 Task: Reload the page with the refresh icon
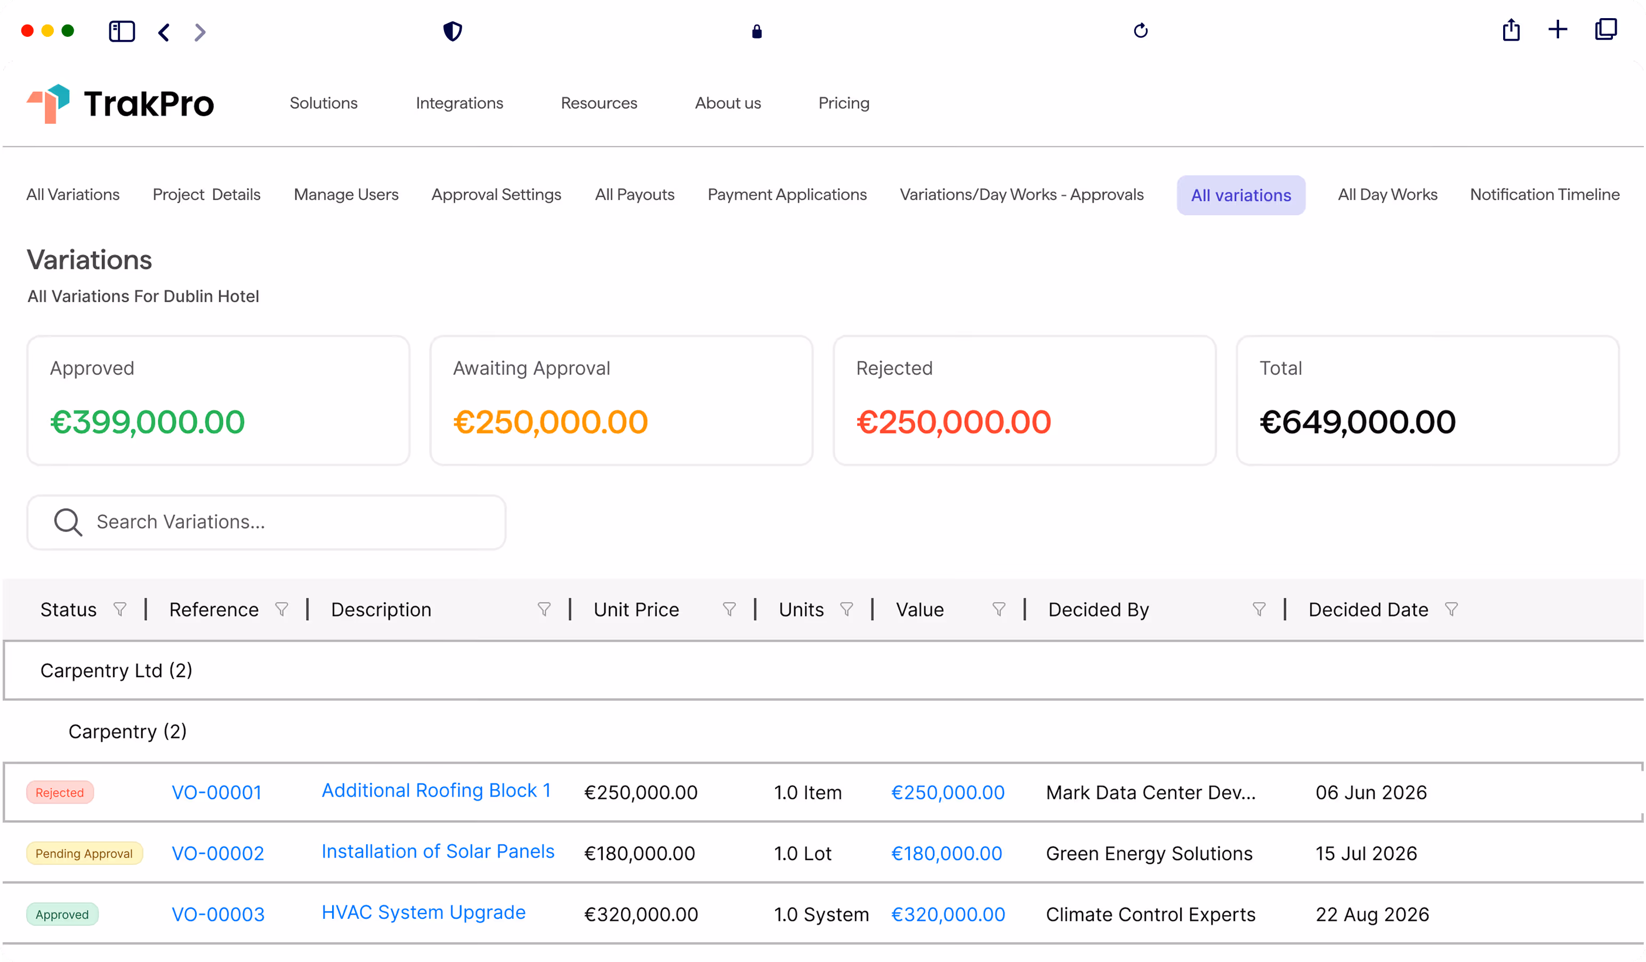(x=1141, y=31)
